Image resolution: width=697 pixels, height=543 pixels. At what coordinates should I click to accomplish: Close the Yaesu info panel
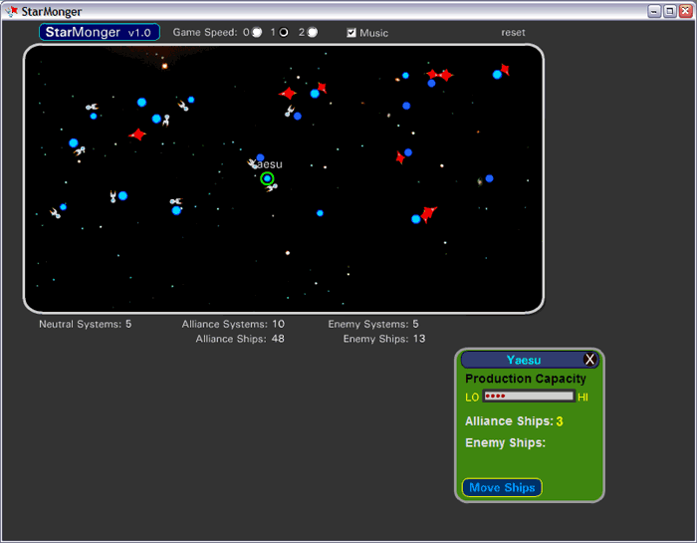(590, 360)
